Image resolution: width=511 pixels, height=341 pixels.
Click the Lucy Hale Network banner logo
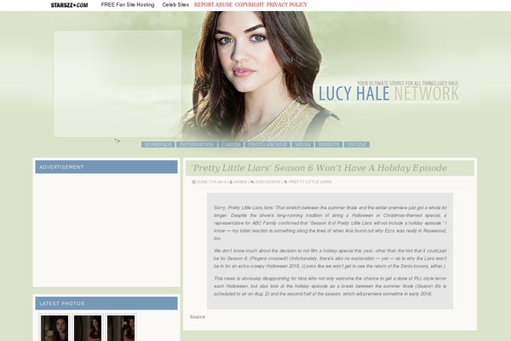click(x=388, y=91)
